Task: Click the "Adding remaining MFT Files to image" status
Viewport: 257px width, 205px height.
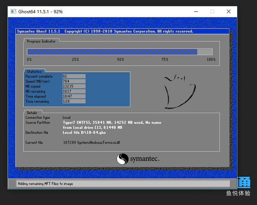Action: [x=45, y=184]
